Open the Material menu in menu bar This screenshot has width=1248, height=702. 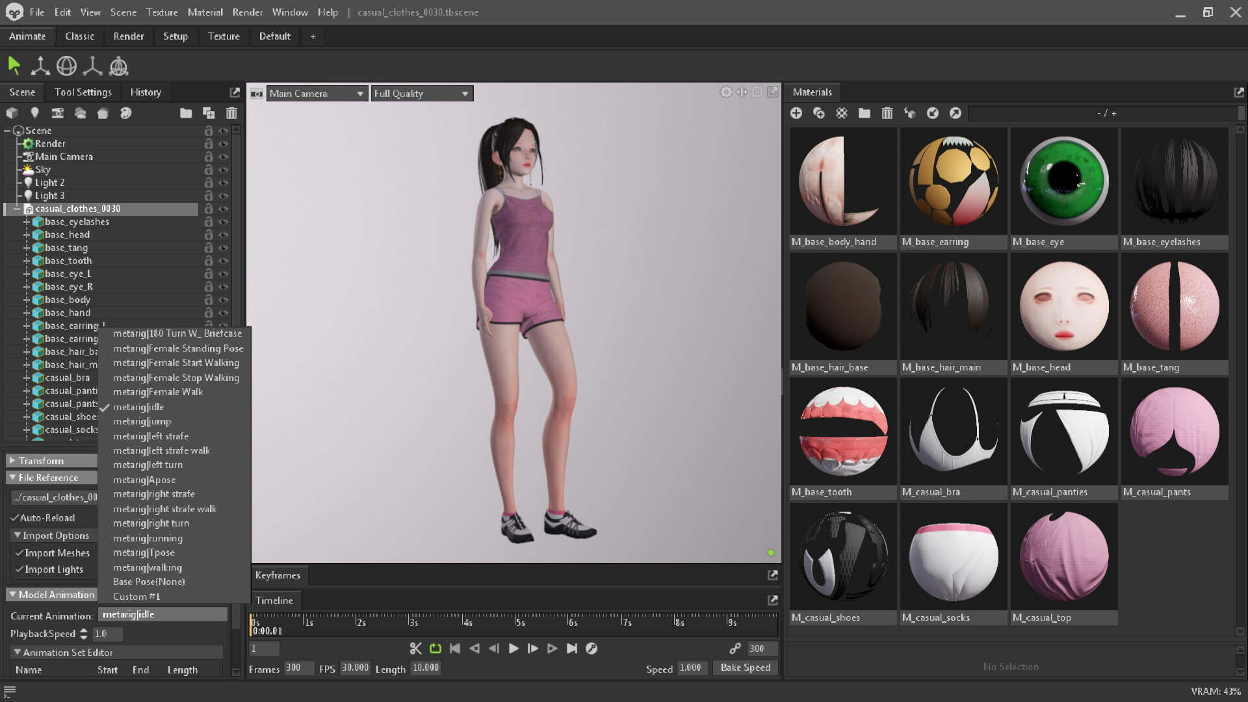click(205, 12)
